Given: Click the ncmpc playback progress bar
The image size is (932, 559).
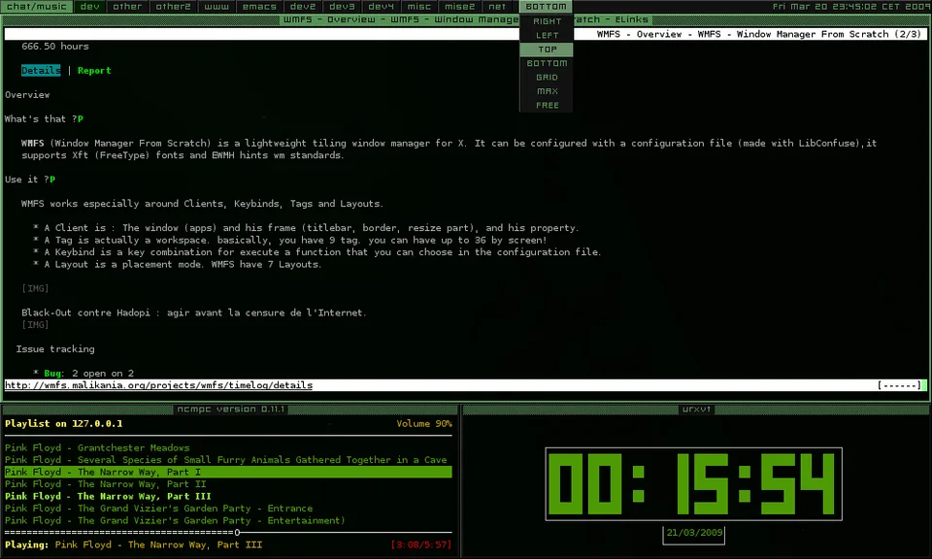Looking at the screenshot, I should tap(228, 532).
